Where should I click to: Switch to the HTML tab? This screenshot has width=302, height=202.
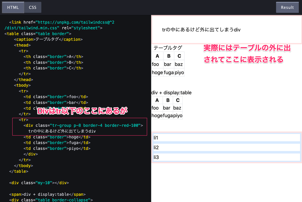(x=13, y=7)
